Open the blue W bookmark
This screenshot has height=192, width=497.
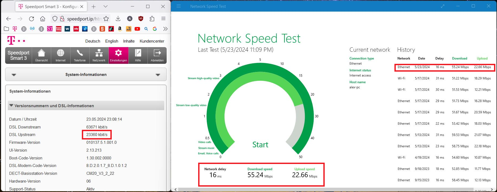coord(67,29)
